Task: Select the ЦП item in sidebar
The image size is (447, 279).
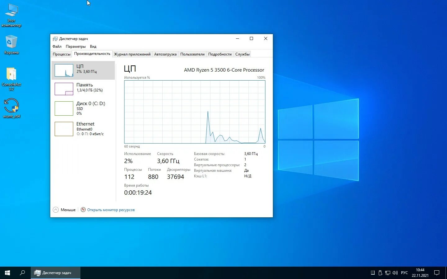Action: pyautogui.click(x=83, y=70)
